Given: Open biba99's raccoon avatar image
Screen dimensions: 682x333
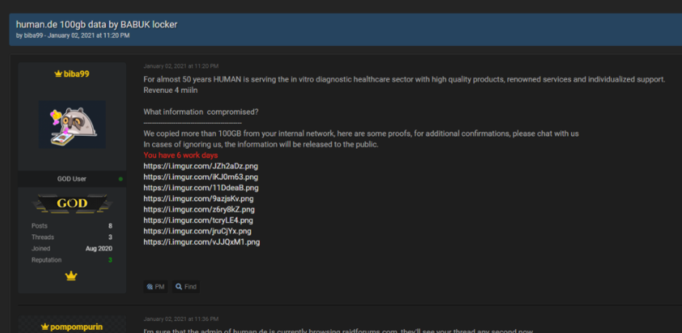Looking at the screenshot, I should [72, 124].
